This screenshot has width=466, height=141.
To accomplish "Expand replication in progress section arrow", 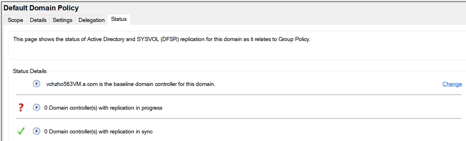I will [37, 108].
